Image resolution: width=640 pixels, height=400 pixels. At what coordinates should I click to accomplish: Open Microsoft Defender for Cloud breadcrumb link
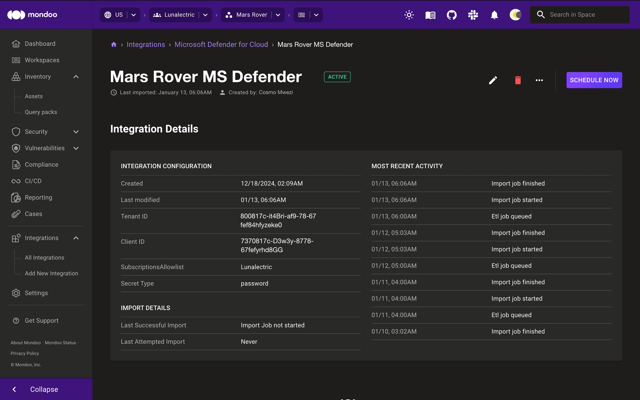[x=221, y=44]
